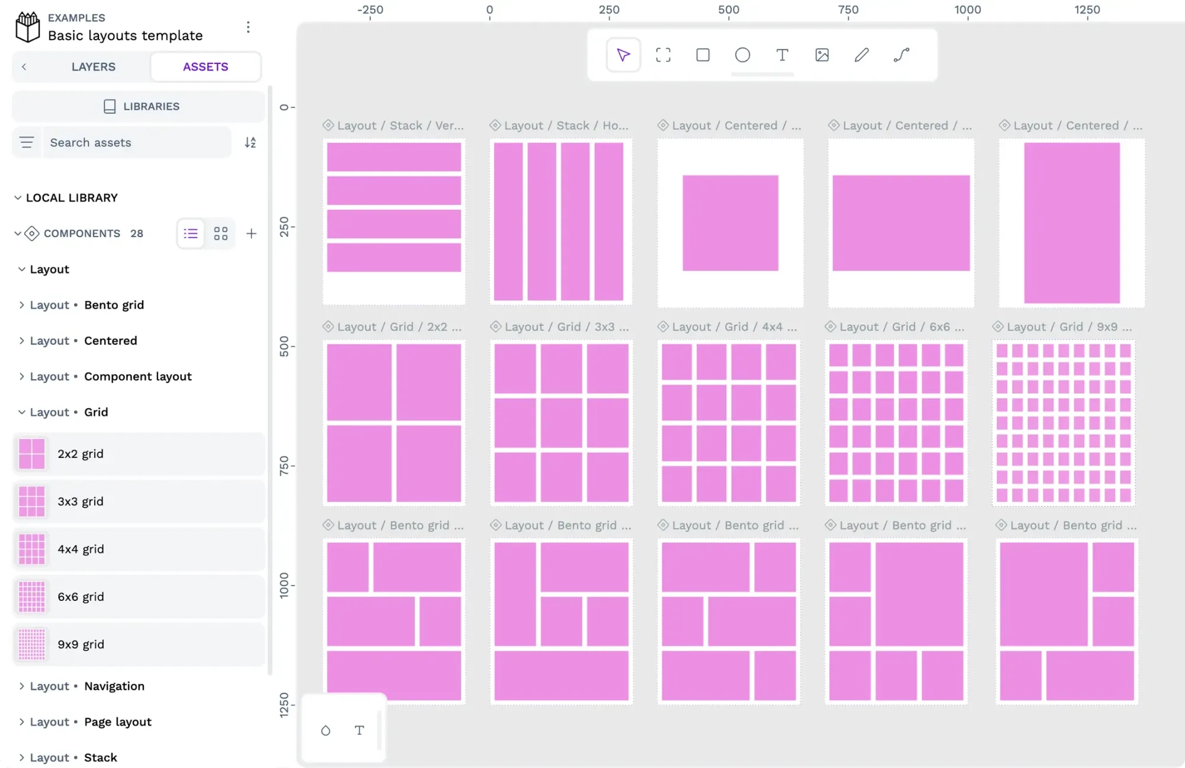Expand the Layout • Bento grid group
The width and height of the screenshot is (1185, 768).
point(22,305)
